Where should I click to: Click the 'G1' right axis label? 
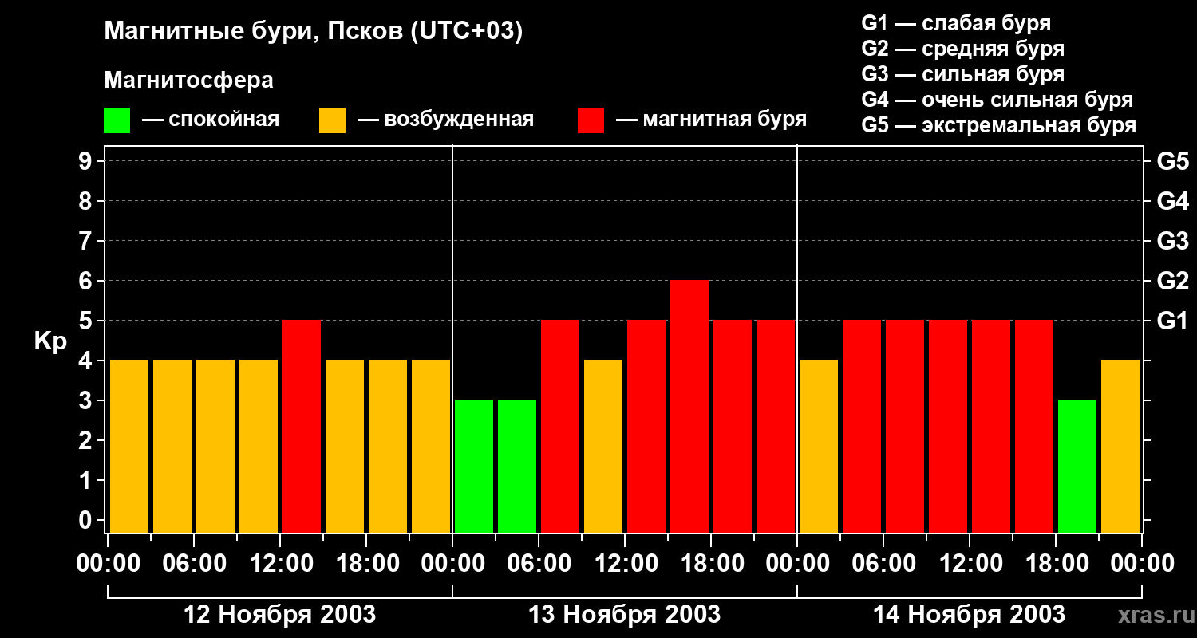(x=1172, y=321)
